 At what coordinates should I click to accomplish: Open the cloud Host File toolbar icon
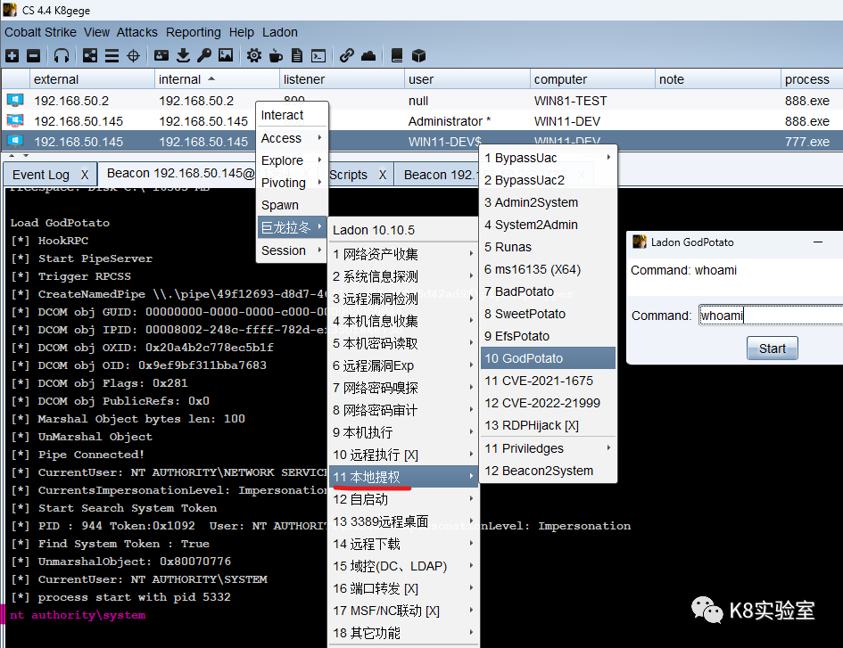pyautogui.click(x=368, y=55)
